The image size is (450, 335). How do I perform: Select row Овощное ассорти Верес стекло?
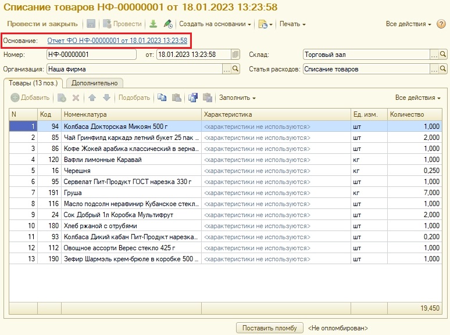(225, 248)
